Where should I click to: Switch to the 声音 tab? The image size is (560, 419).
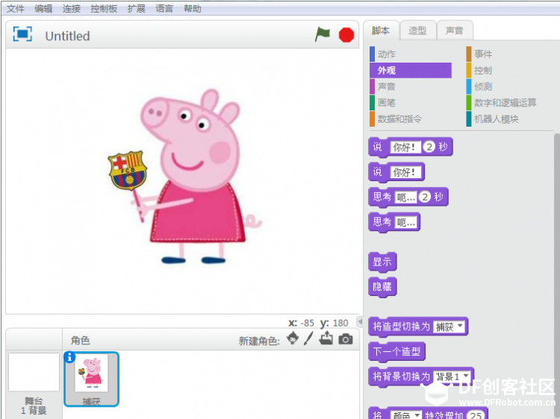(x=455, y=31)
